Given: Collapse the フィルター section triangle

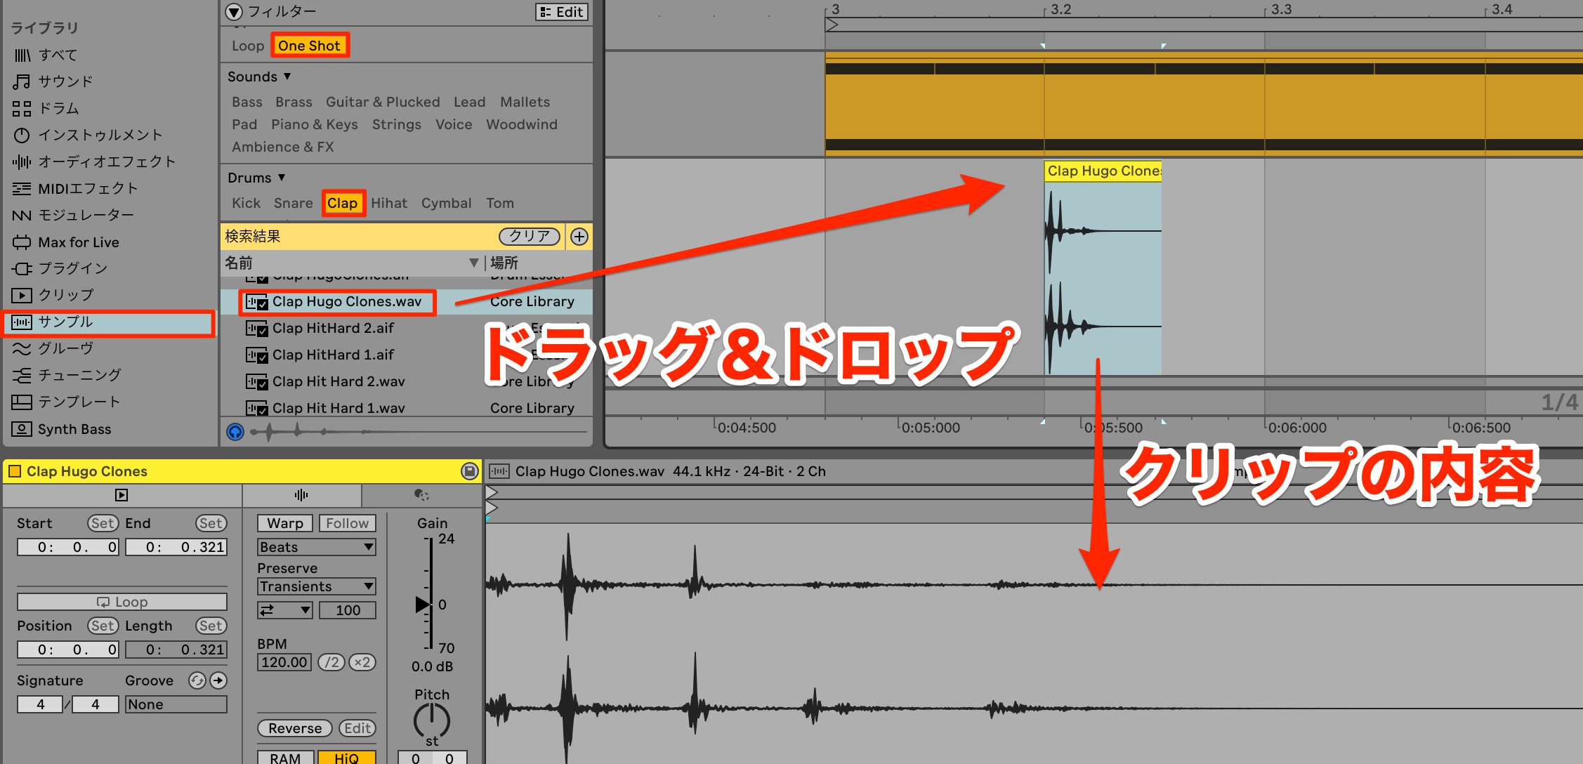Looking at the screenshot, I should [x=234, y=12].
